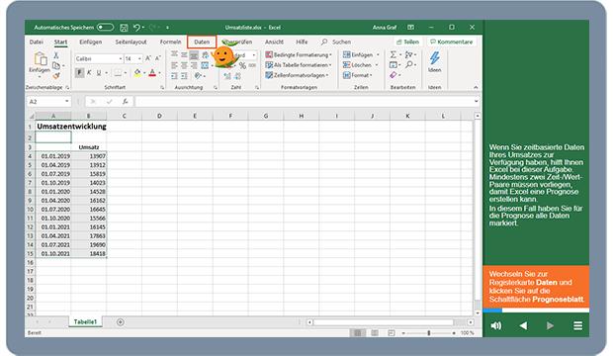613x356 pixels.
Task: Click the tutorial menu hamburger icon
Action: click(577, 325)
